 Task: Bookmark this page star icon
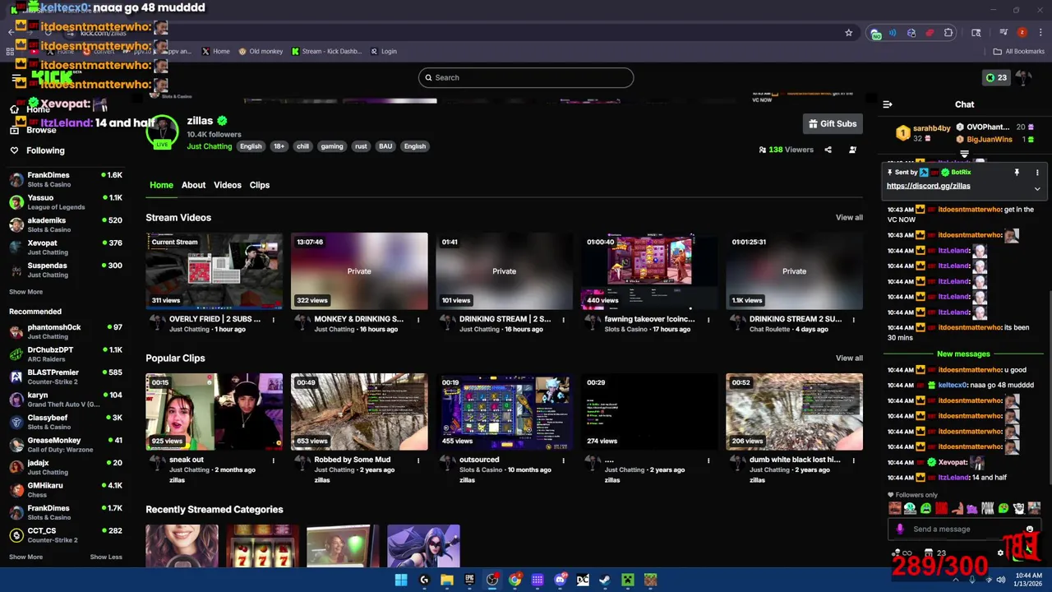tap(848, 33)
